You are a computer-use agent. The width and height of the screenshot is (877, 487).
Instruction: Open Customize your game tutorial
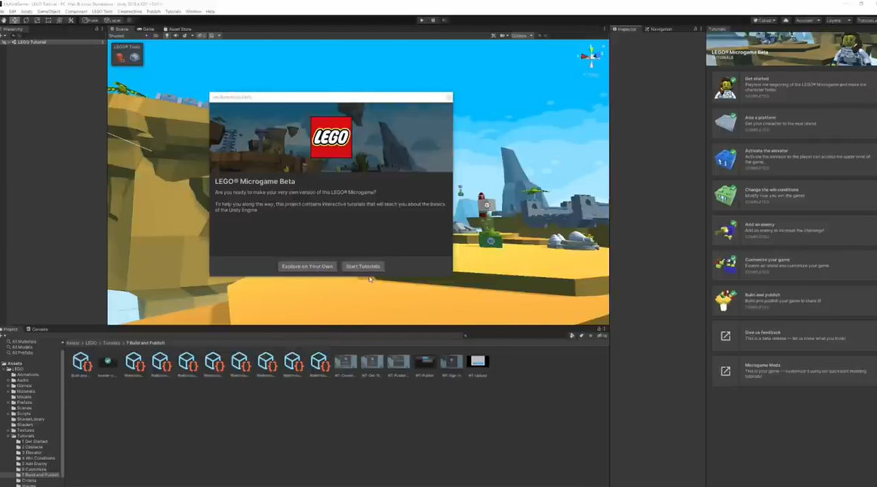pyautogui.click(x=794, y=265)
